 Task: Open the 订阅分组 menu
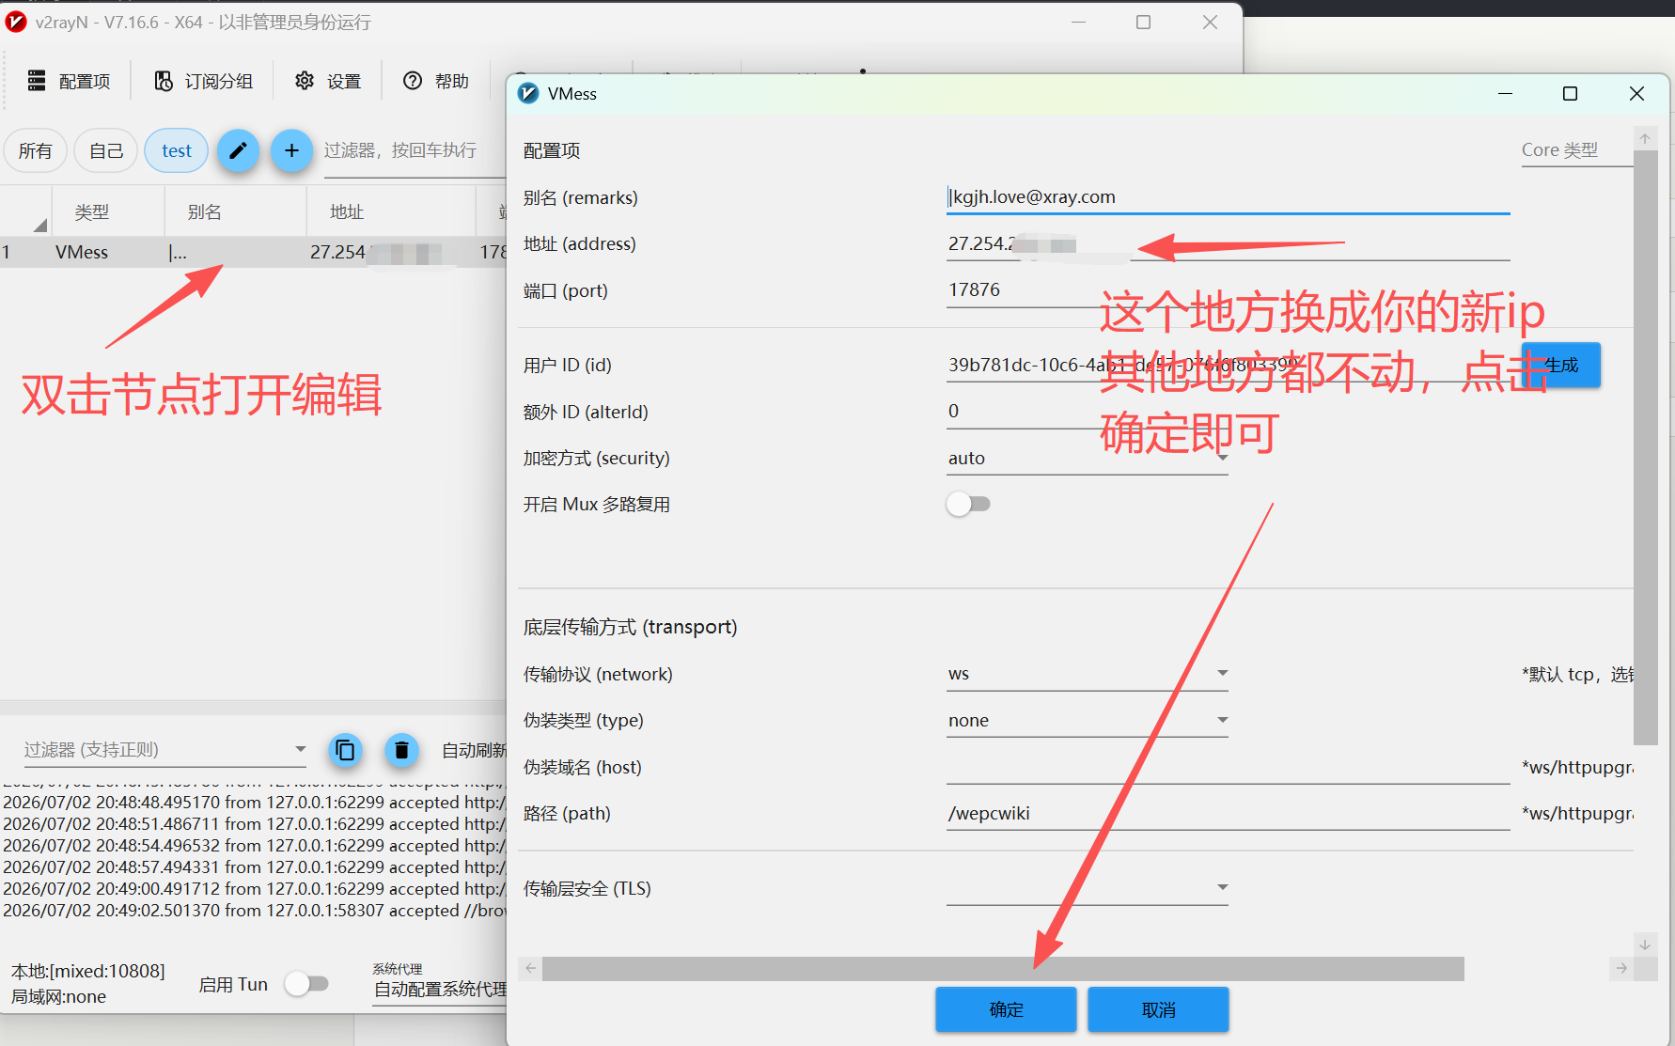203,81
